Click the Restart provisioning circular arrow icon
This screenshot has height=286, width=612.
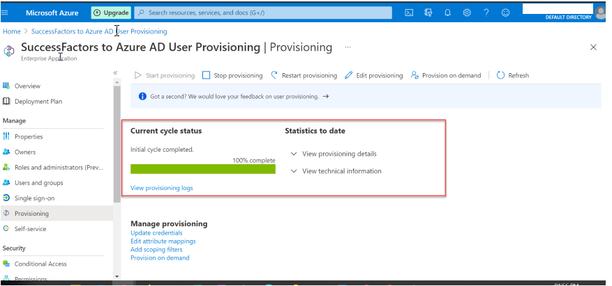274,75
